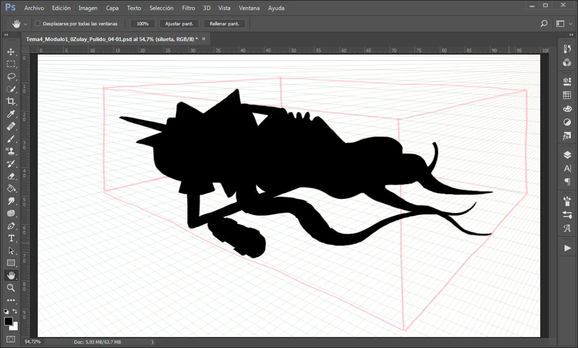Viewport: 578px width, 348px height.
Task: Open the Imagen menu
Action: [88, 8]
